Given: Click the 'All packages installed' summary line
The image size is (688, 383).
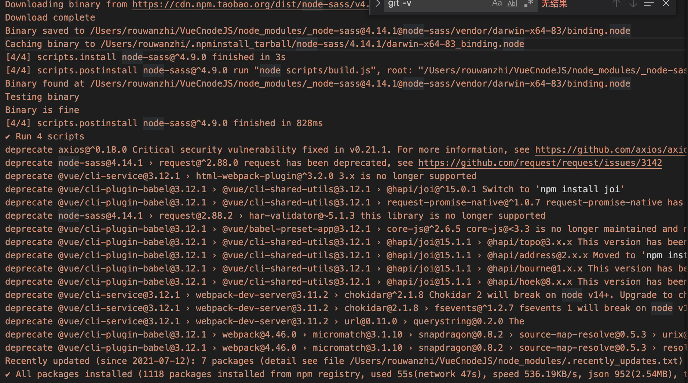Looking at the screenshot, I should point(345,374).
